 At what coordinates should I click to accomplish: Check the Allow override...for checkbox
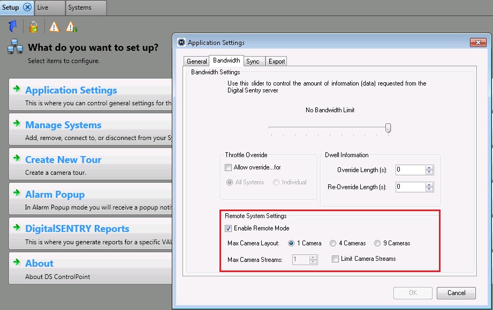click(229, 167)
